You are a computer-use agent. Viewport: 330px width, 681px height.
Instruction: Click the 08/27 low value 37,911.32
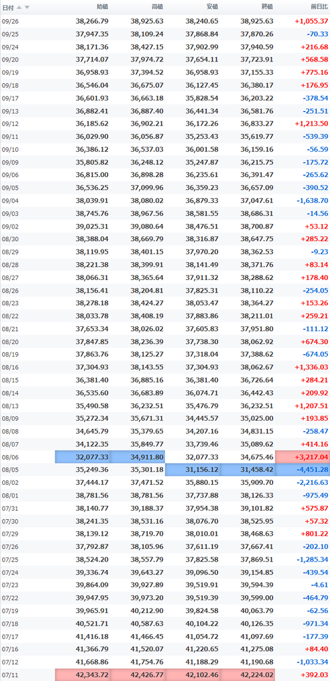pos(202,277)
